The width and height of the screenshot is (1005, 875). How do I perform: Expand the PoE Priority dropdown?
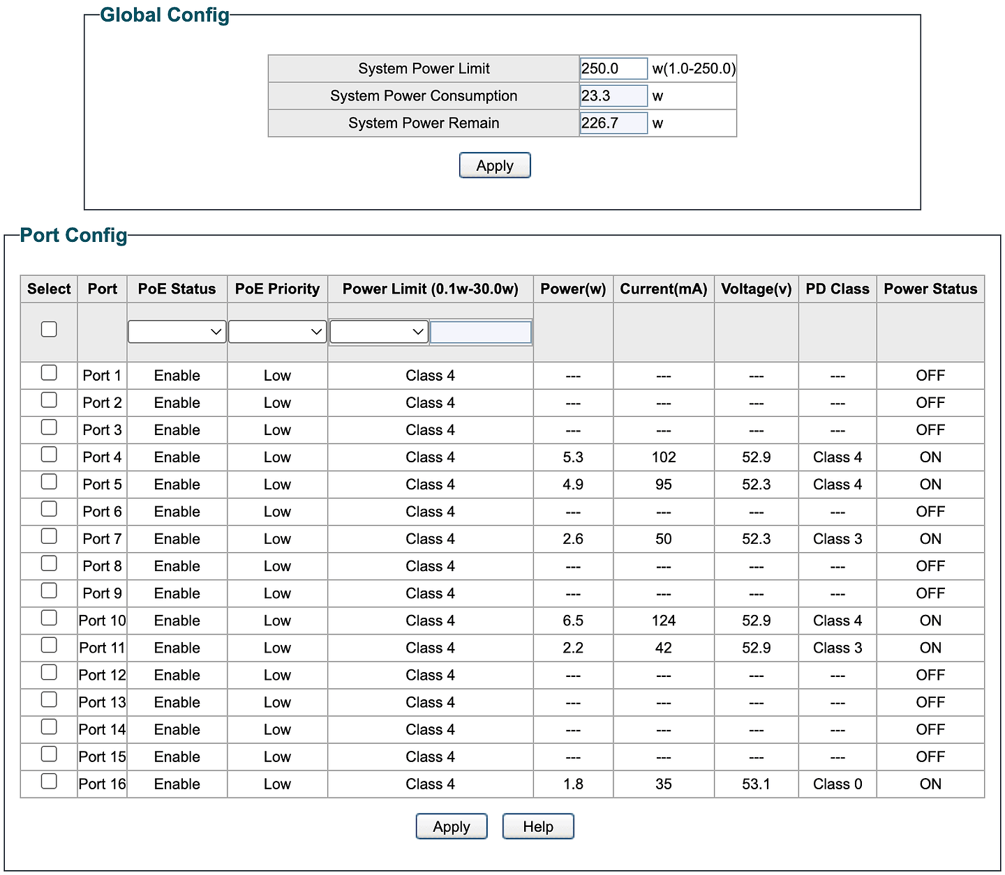(x=278, y=332)
